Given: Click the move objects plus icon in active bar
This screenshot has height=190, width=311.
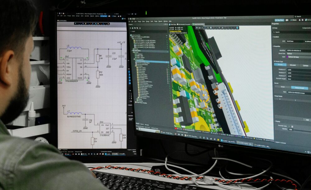Looking at the screenshot, I should click(202, 28).
